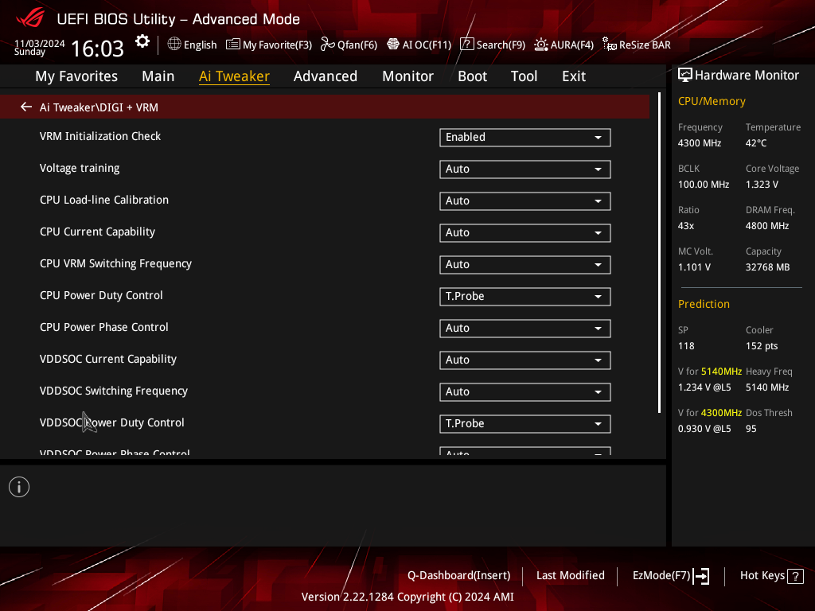Select CPU Power Duty Control label
815x611 pixels.
(101, 296)
